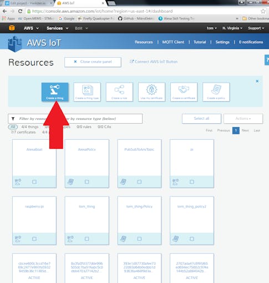
Task: Click the browser address bar URL
Action: coord(102,11)
